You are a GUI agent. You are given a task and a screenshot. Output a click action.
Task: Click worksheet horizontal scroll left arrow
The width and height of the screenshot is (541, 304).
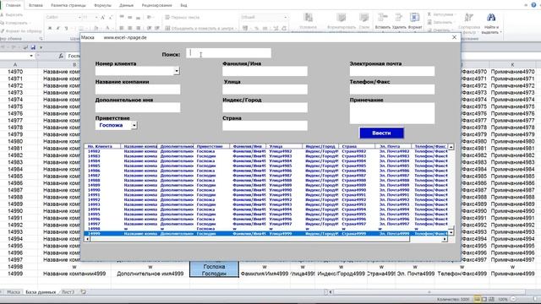pyautogui.click(x=331, y=292)
